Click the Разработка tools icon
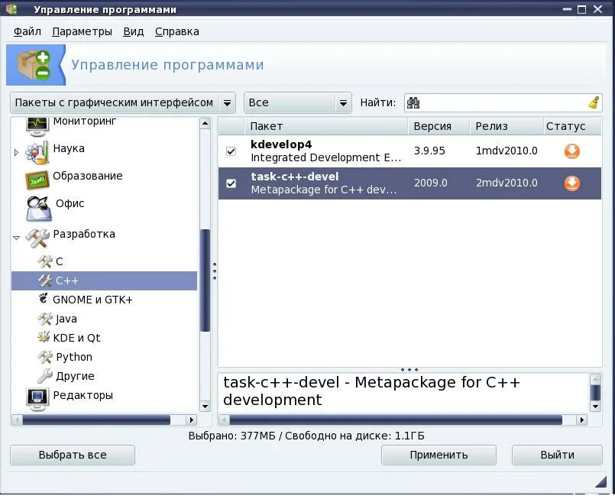The image size is (615, 496). 37,238
